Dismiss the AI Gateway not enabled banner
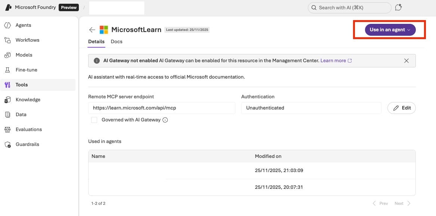 [x=406, y=61]
